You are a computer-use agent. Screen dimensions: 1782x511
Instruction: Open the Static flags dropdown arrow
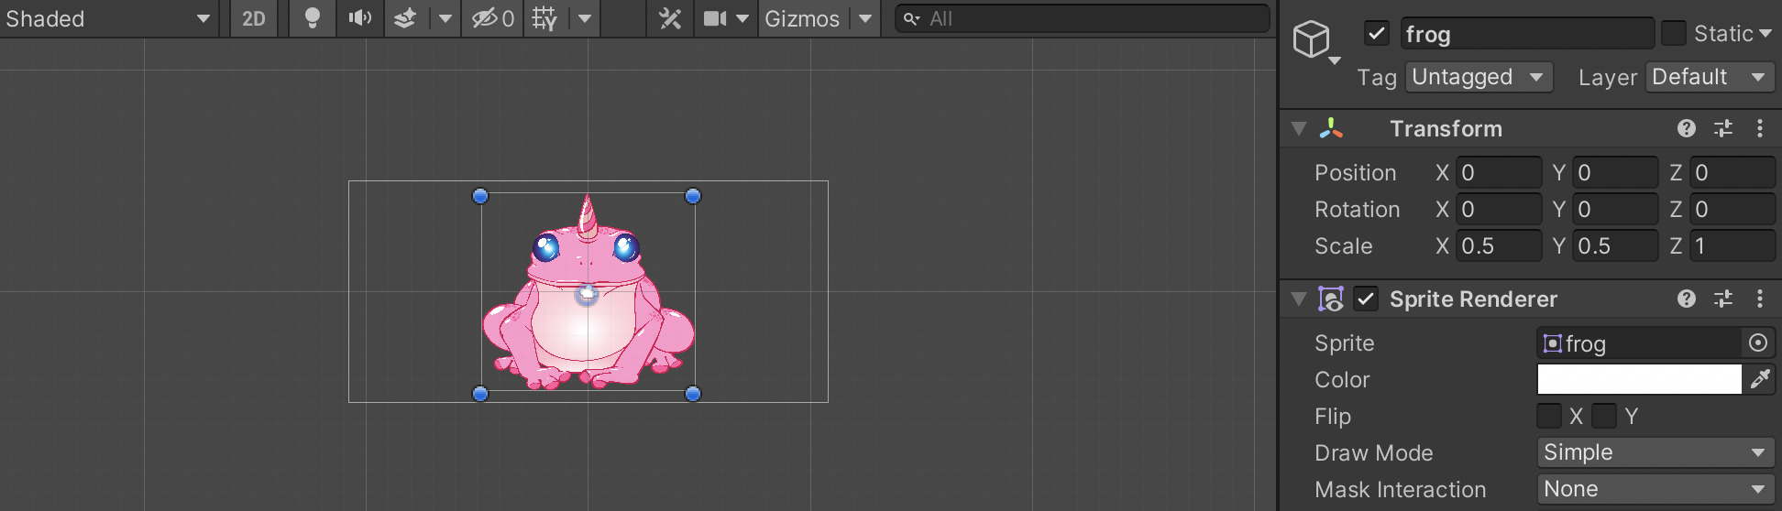[x=1765, y=34]
